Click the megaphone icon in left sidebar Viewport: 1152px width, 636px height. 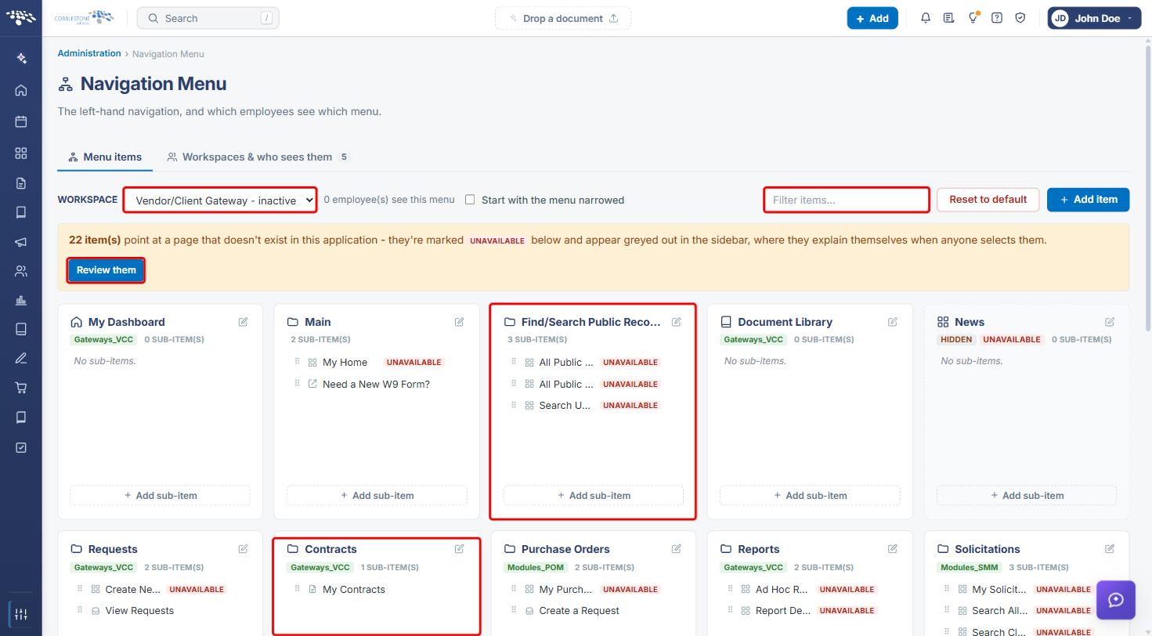click(21, 242)
